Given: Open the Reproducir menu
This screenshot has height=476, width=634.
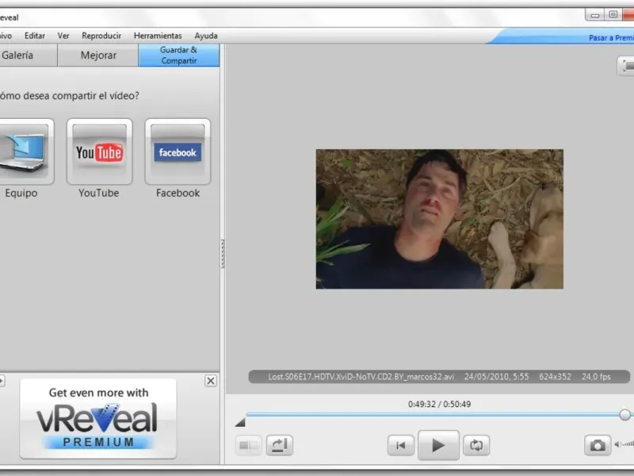Looking at the screenshot, I should point(101,36).
